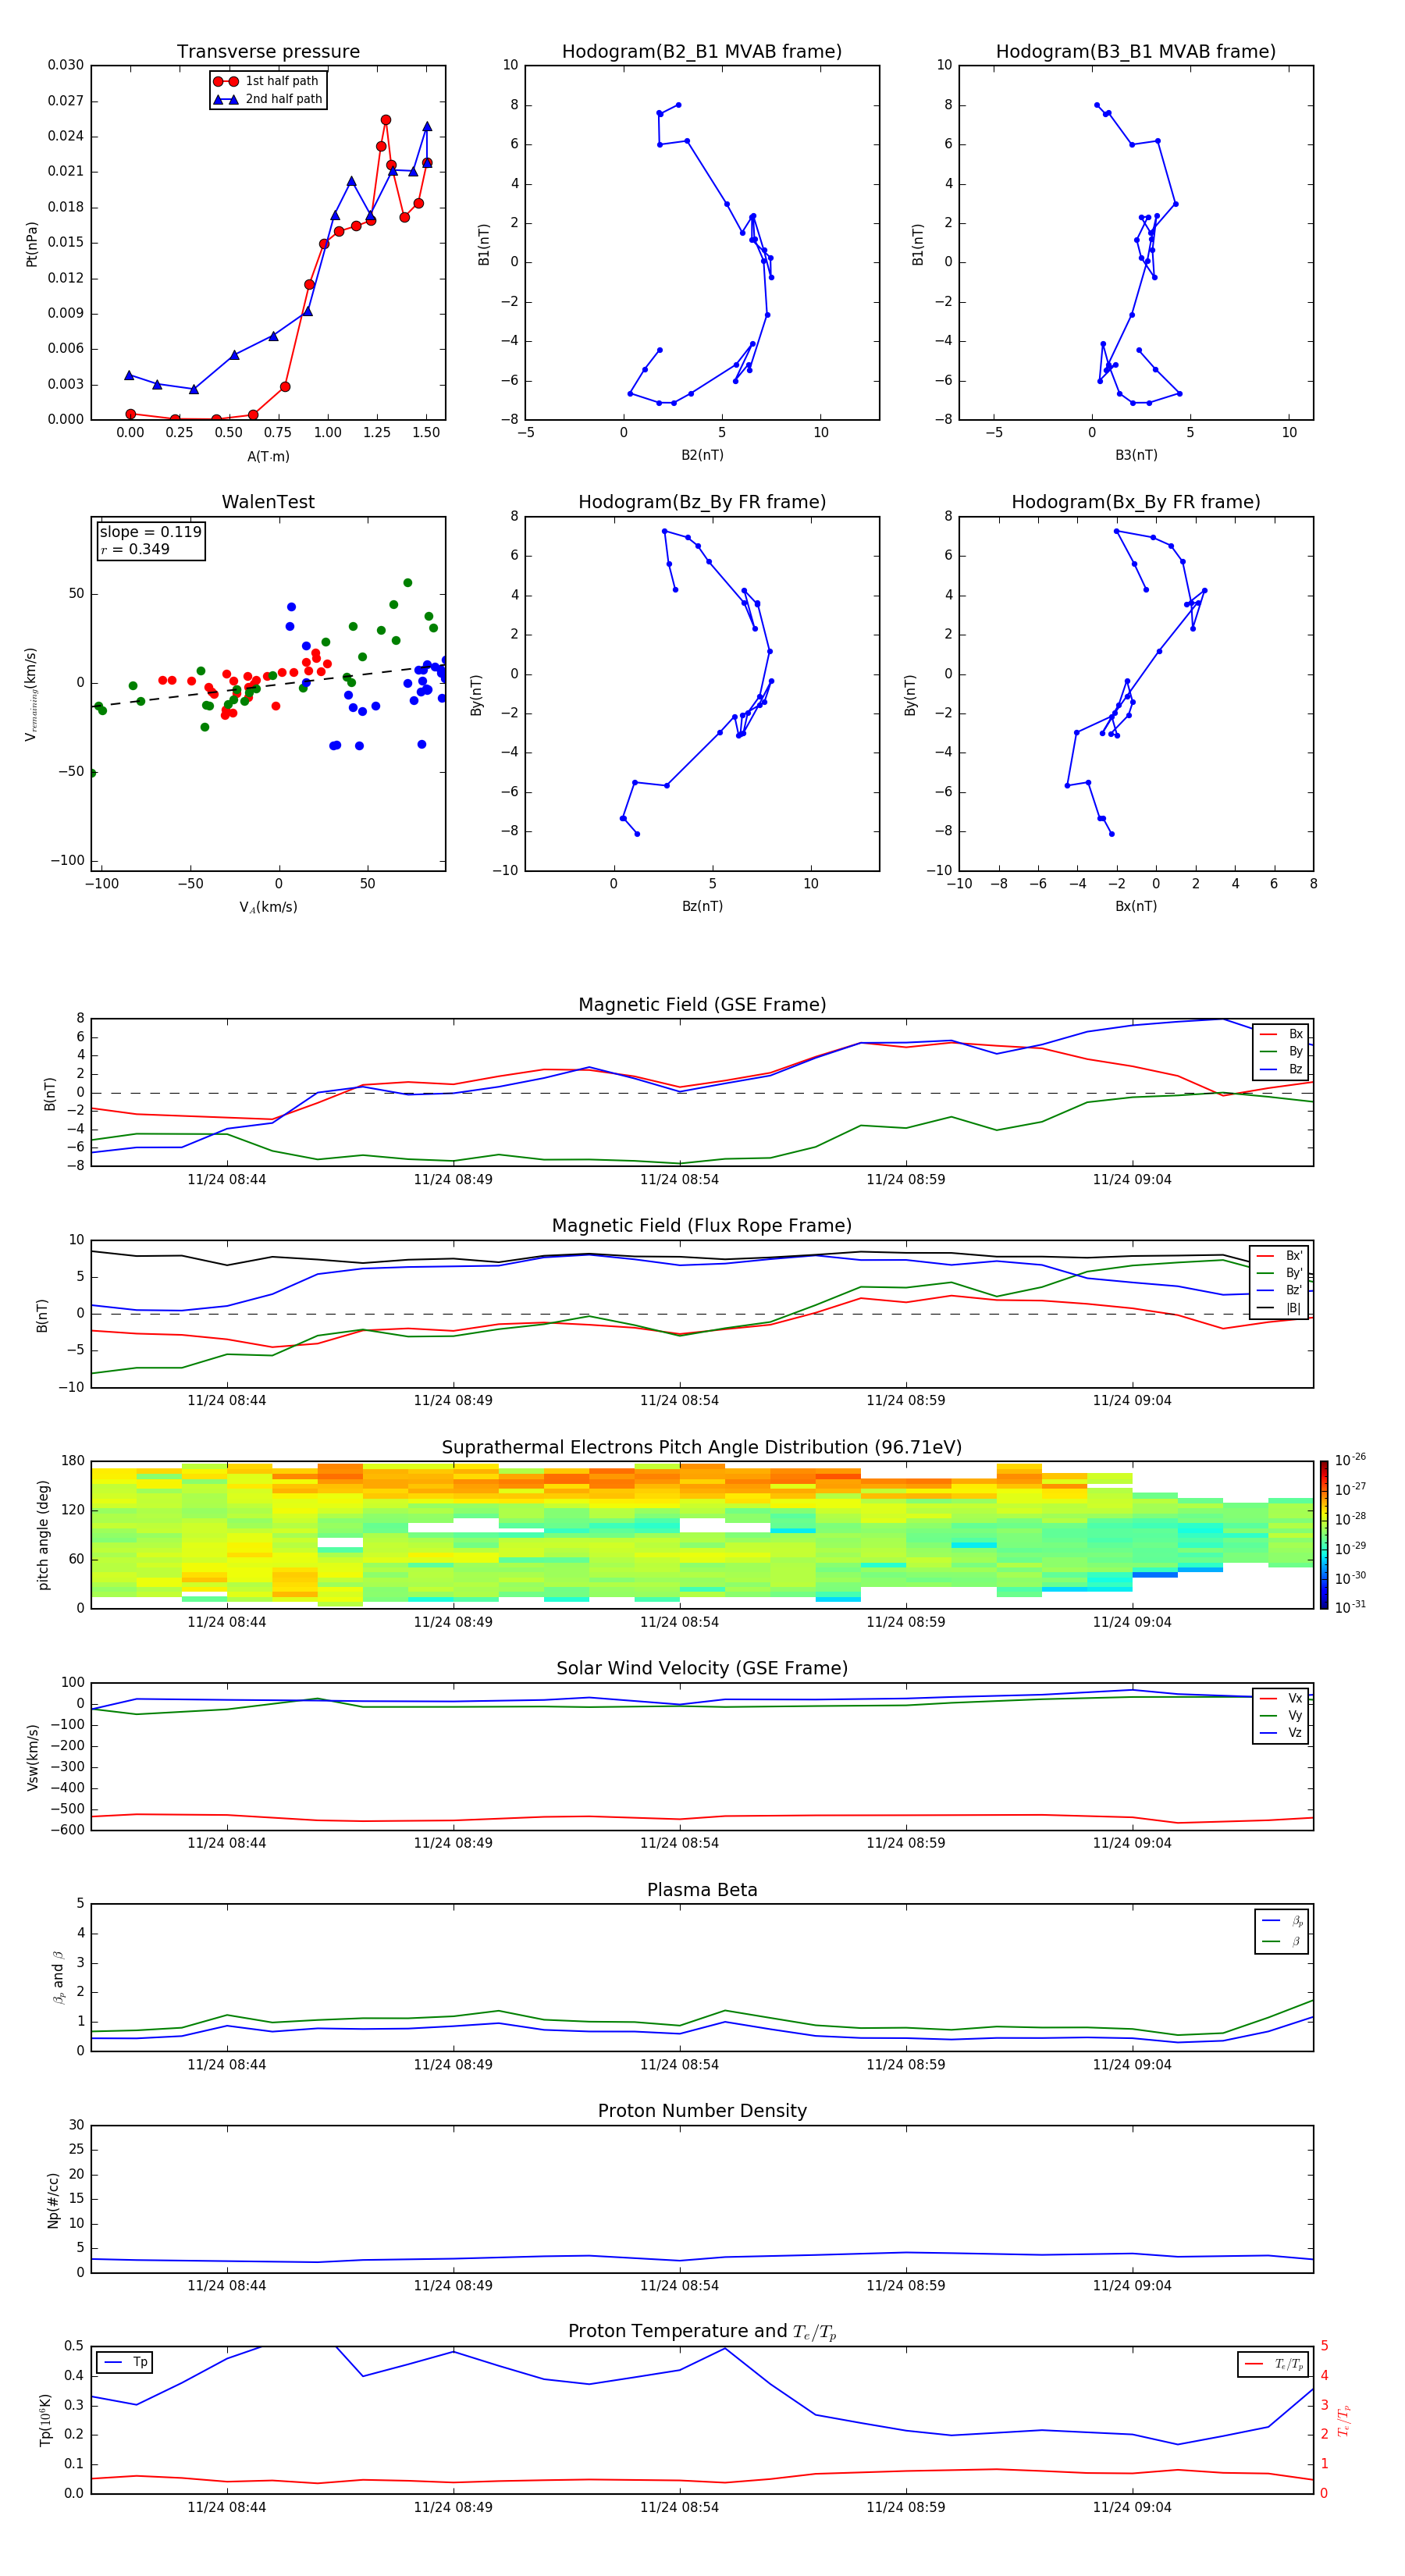This screenshot has height=2576, width=1405.
Task: Click the pitch angle colorbar gradient
Action: coord(1324,1535)
